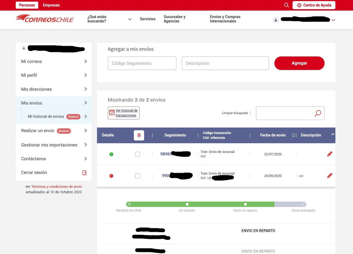Open Mi correos in sidebar
353x254 pixels.
pos(31,61)
